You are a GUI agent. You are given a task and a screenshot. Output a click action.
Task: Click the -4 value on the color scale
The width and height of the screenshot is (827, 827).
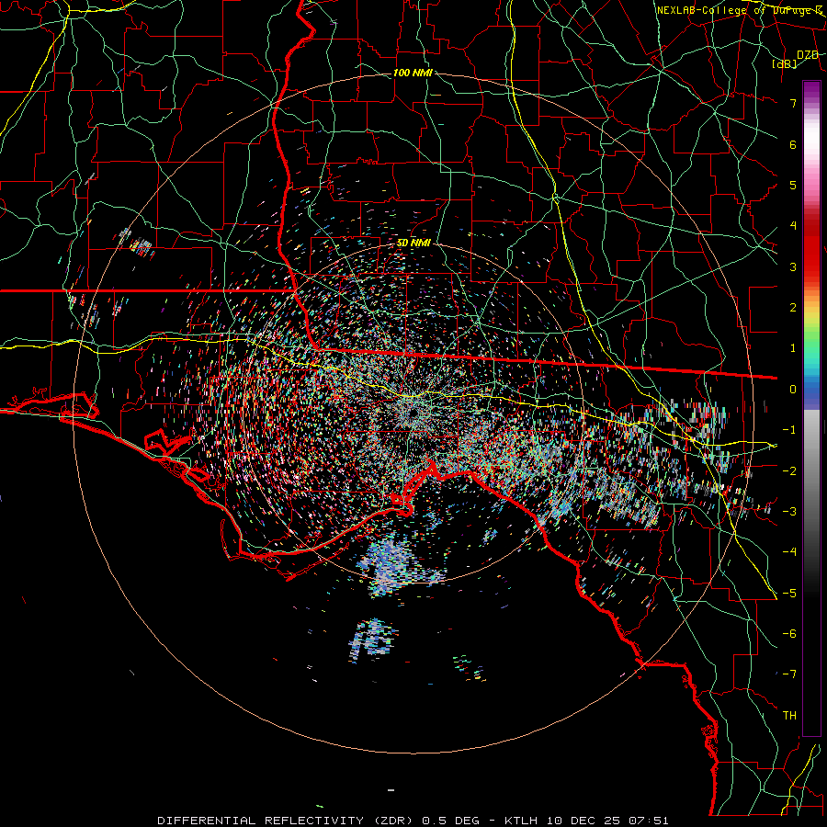789,551
